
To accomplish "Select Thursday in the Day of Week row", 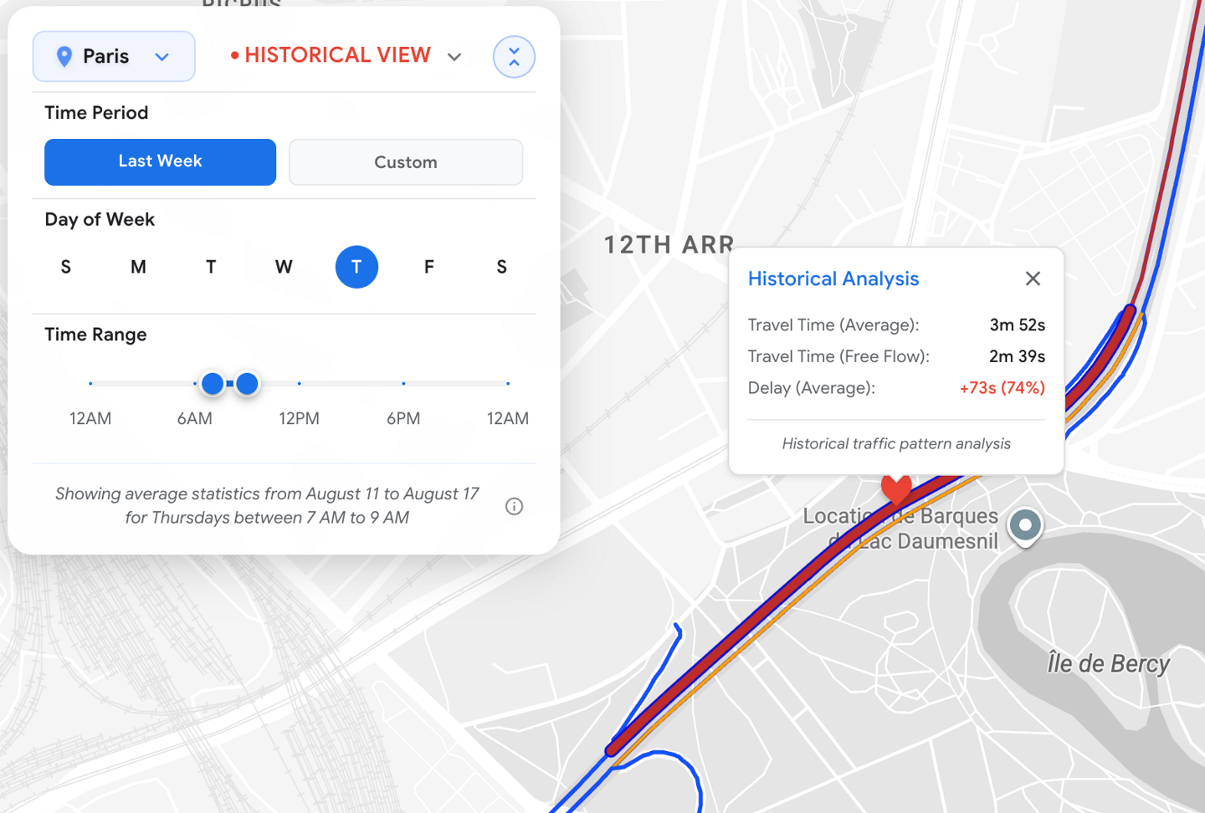I will [x=356, y=267].
